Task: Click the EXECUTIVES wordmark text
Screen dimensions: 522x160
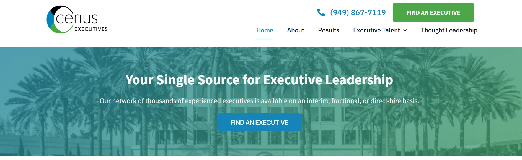Action: click(x=91, y=28)
